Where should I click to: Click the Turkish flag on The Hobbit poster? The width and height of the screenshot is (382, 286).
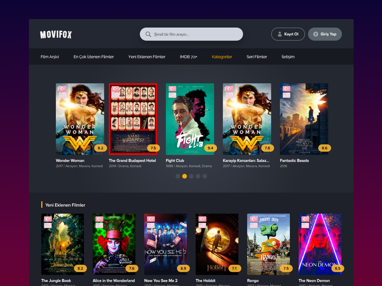pos(202,219)
